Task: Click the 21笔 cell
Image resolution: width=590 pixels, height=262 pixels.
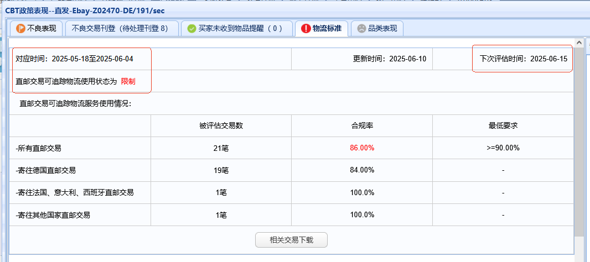Action: pyautogui.click(x=221, y=148)
